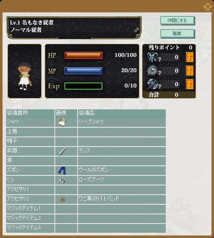Close the follower status window
Screen dimensions: 214x238
[207, 7]
